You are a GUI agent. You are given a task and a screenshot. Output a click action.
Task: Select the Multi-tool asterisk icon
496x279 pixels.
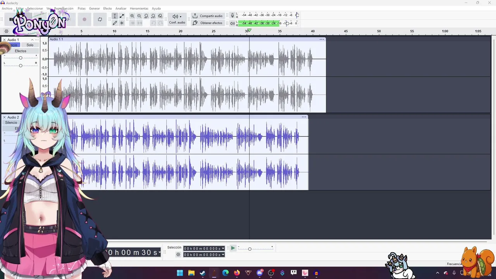122,23
